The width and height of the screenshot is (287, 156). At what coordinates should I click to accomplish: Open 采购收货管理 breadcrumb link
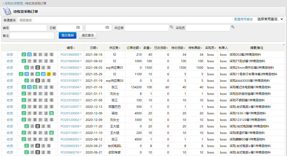[x=14, y=3]
